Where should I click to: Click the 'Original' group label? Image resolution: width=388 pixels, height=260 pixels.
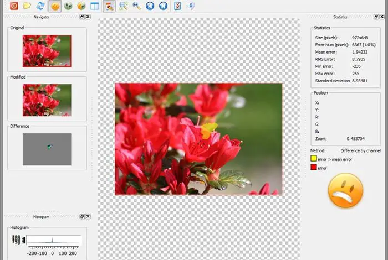[17, 28]
